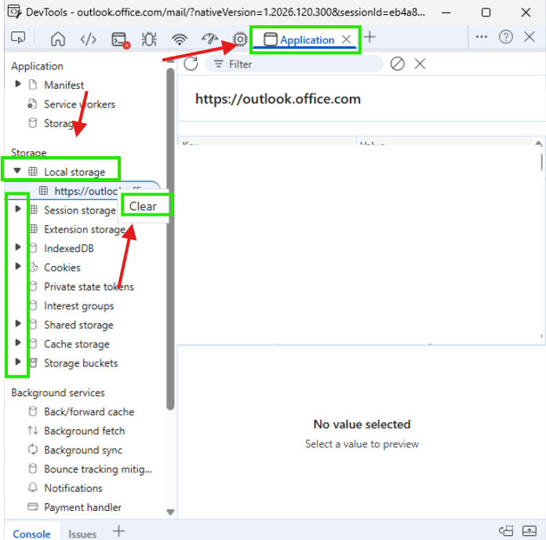Switch to the Issues drawer tab
Image resolution: width=546 pixels, height=540 pixels.
click(82, 534)
